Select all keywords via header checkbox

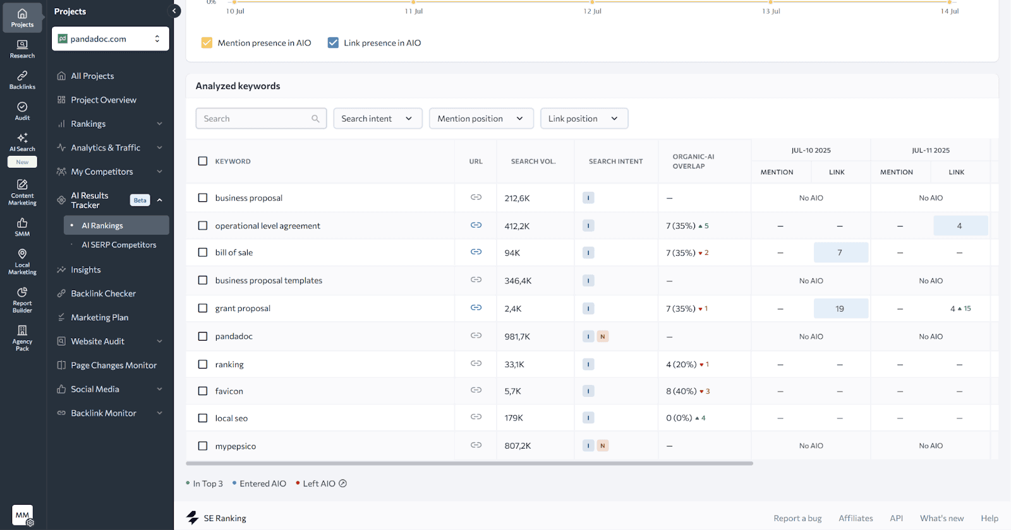[x=203, y=161]
